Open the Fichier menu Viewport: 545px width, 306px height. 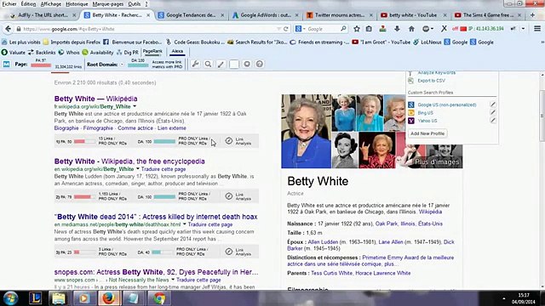(9, 4)
